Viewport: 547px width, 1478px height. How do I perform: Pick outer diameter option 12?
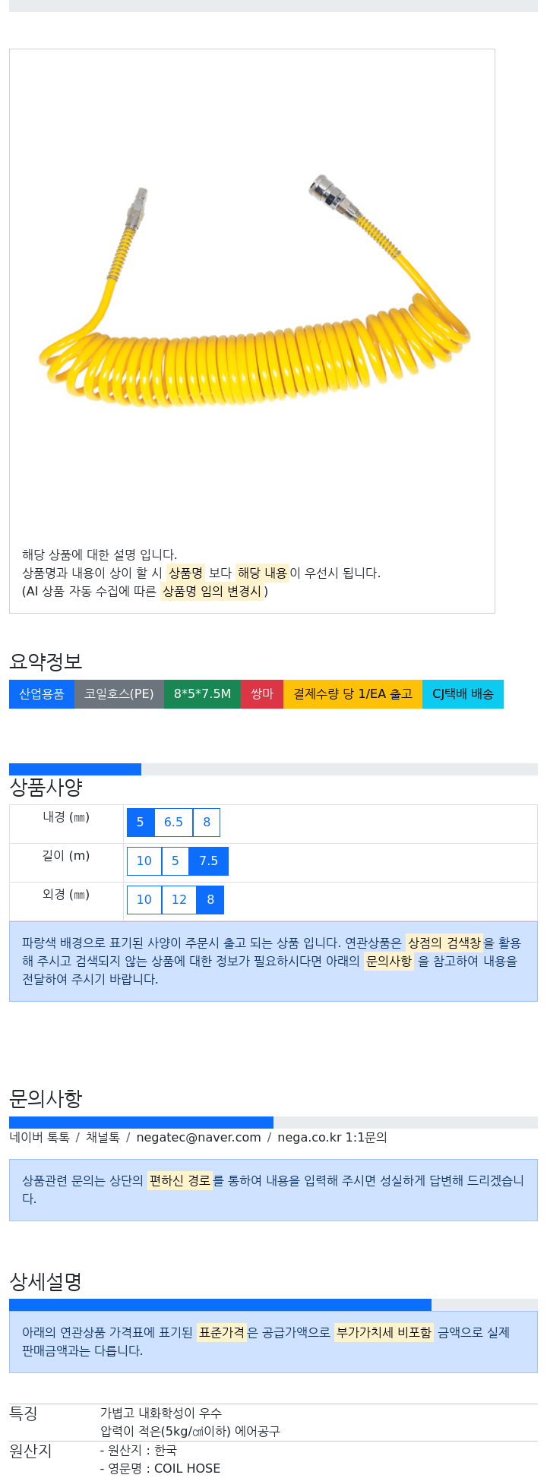[179, 900]
